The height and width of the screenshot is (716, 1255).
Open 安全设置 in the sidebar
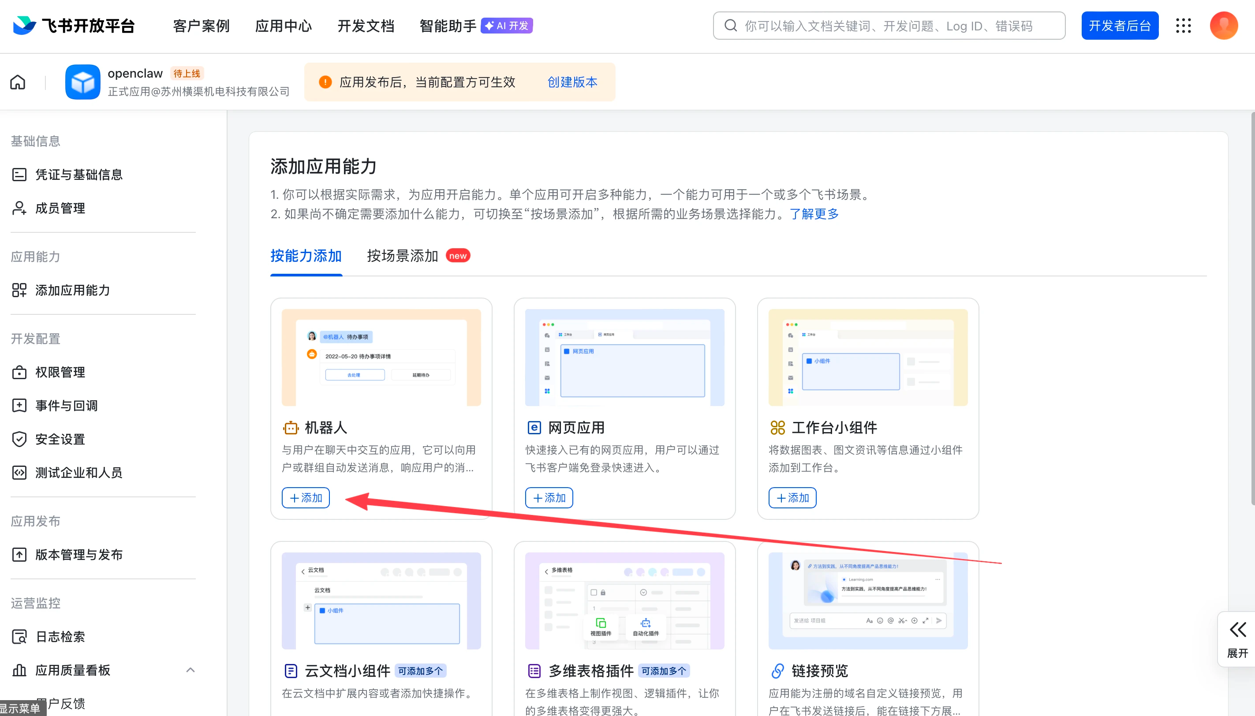tap(60, 439)
